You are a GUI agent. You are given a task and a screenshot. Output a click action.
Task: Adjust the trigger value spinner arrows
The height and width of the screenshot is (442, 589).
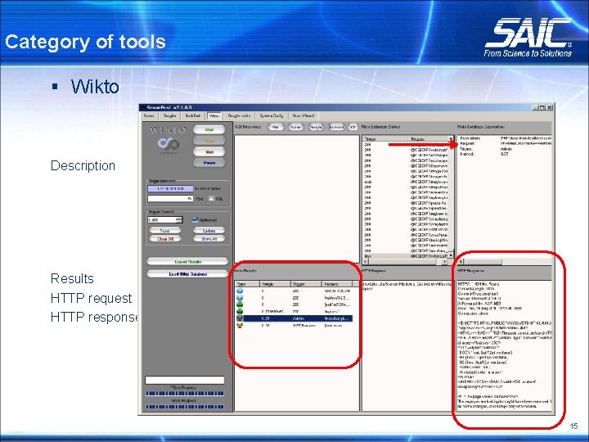[179, 220]
